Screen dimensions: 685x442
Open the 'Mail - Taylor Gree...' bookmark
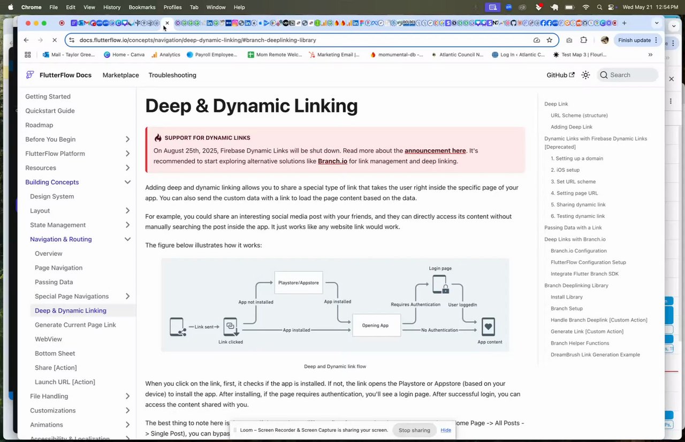point(69,55)
